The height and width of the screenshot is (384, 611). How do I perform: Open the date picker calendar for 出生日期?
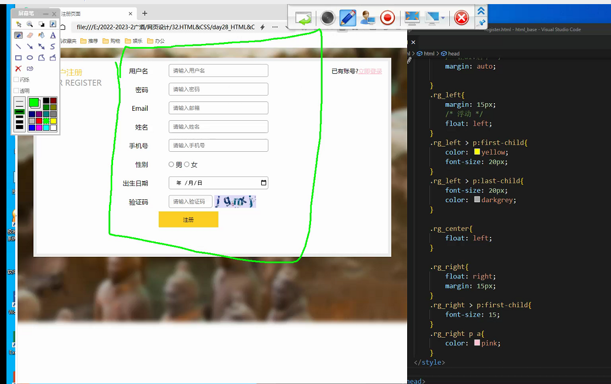[264, 183]
